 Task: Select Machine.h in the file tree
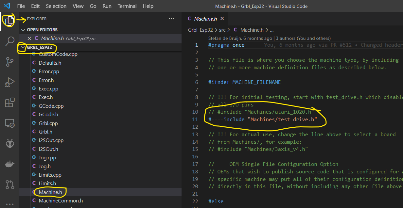[50, 192]
